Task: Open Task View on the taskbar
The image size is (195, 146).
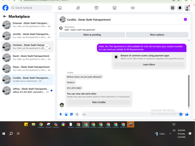Action: (18, 134)
